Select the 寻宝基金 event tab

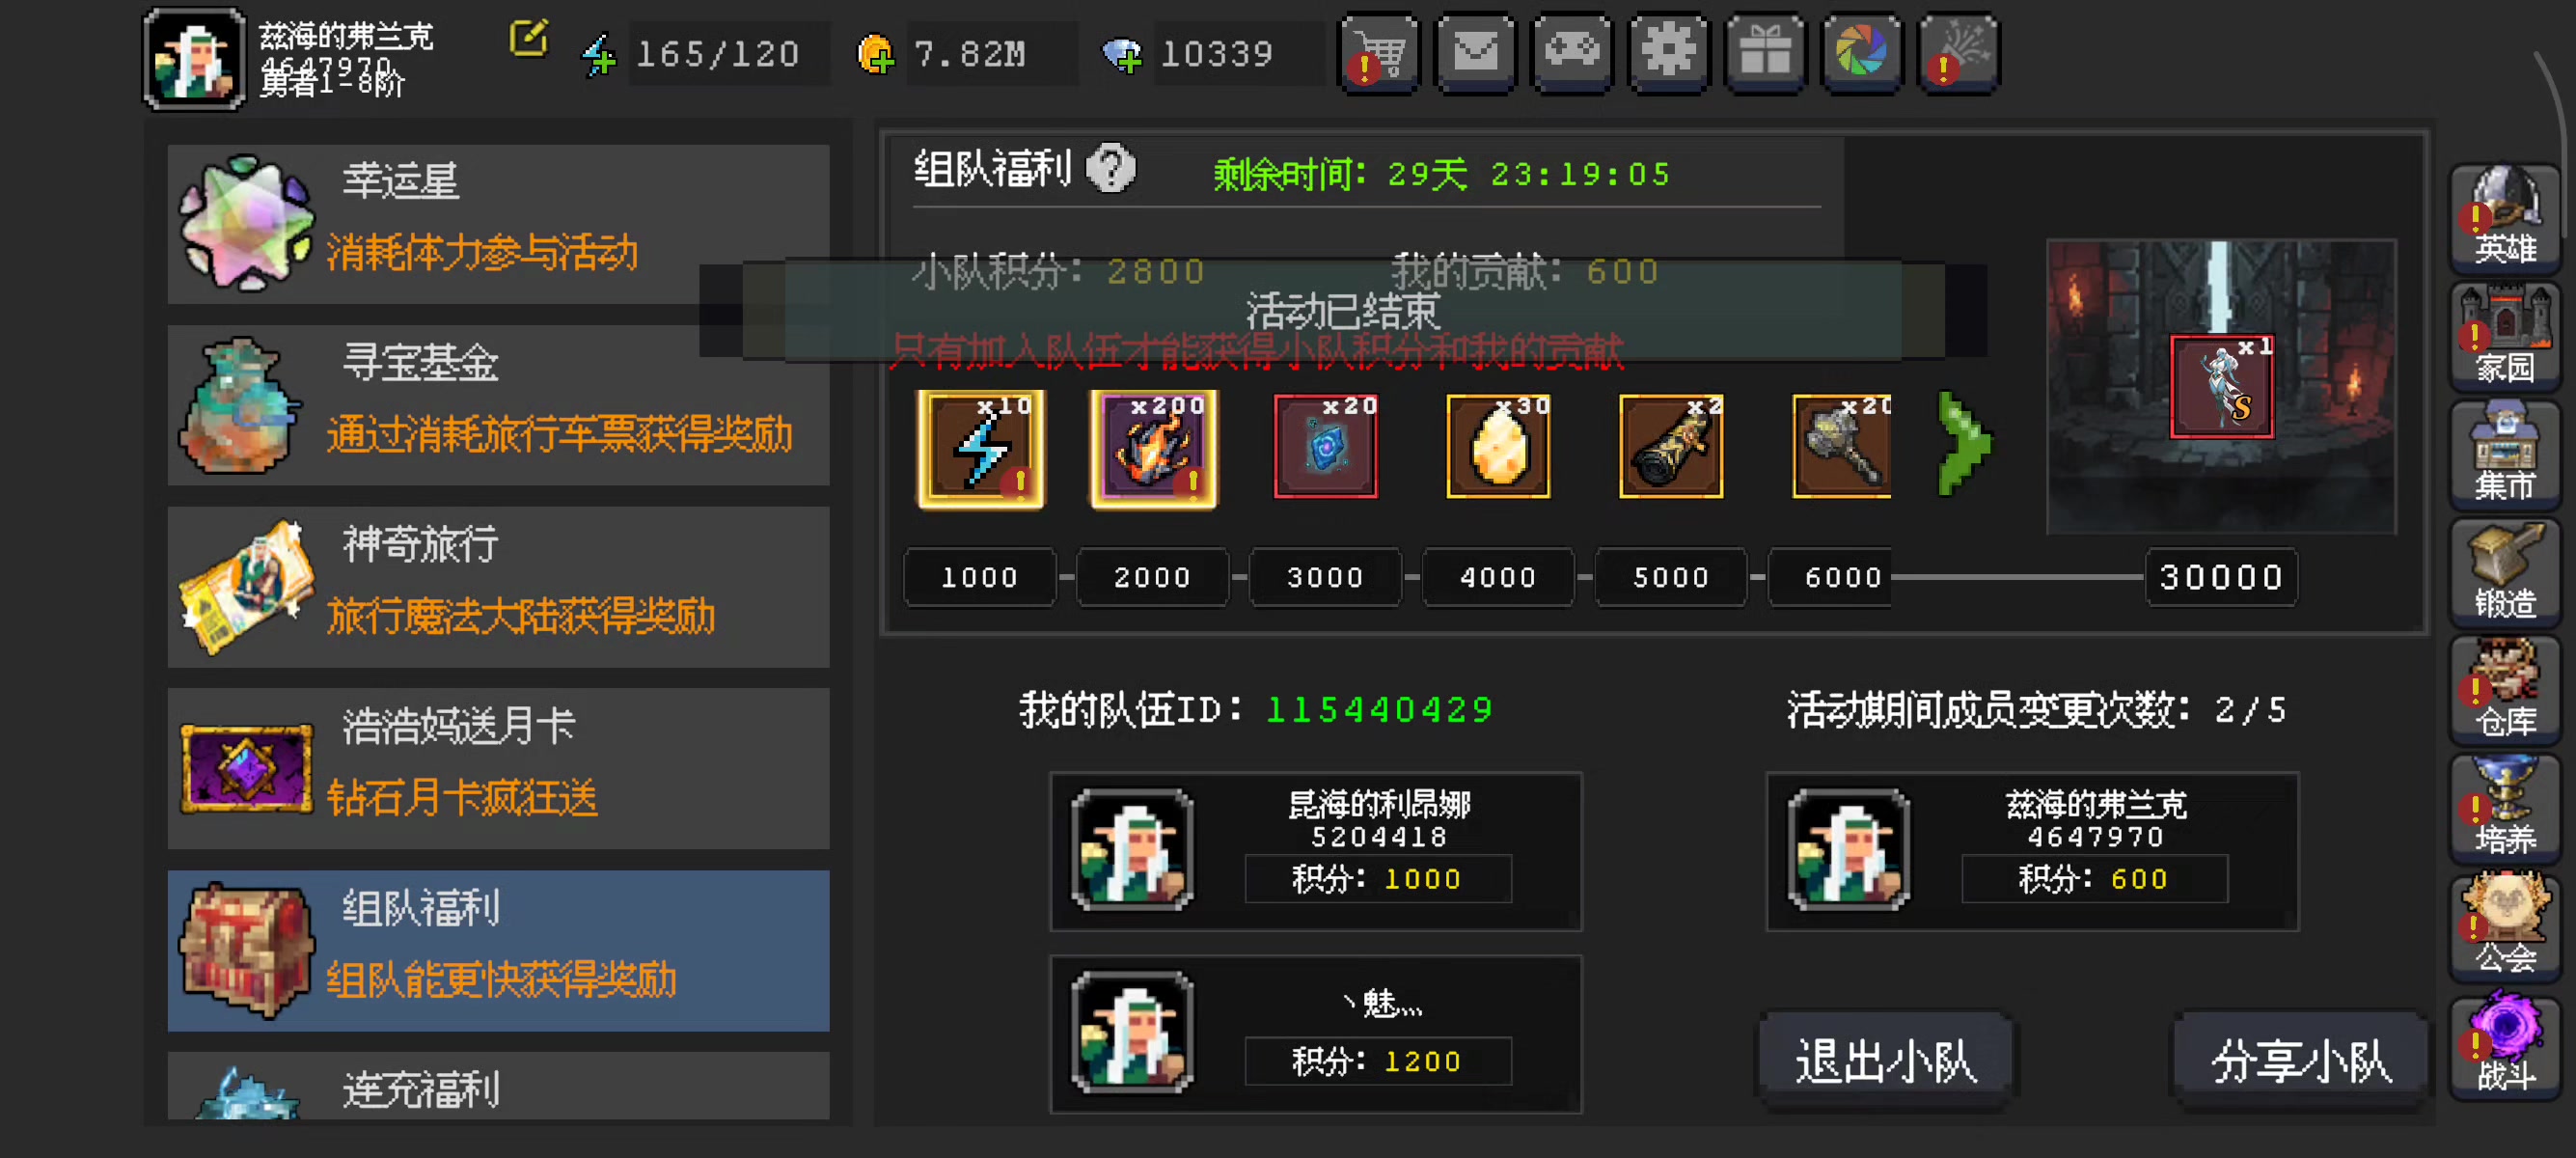click(498, 405)
